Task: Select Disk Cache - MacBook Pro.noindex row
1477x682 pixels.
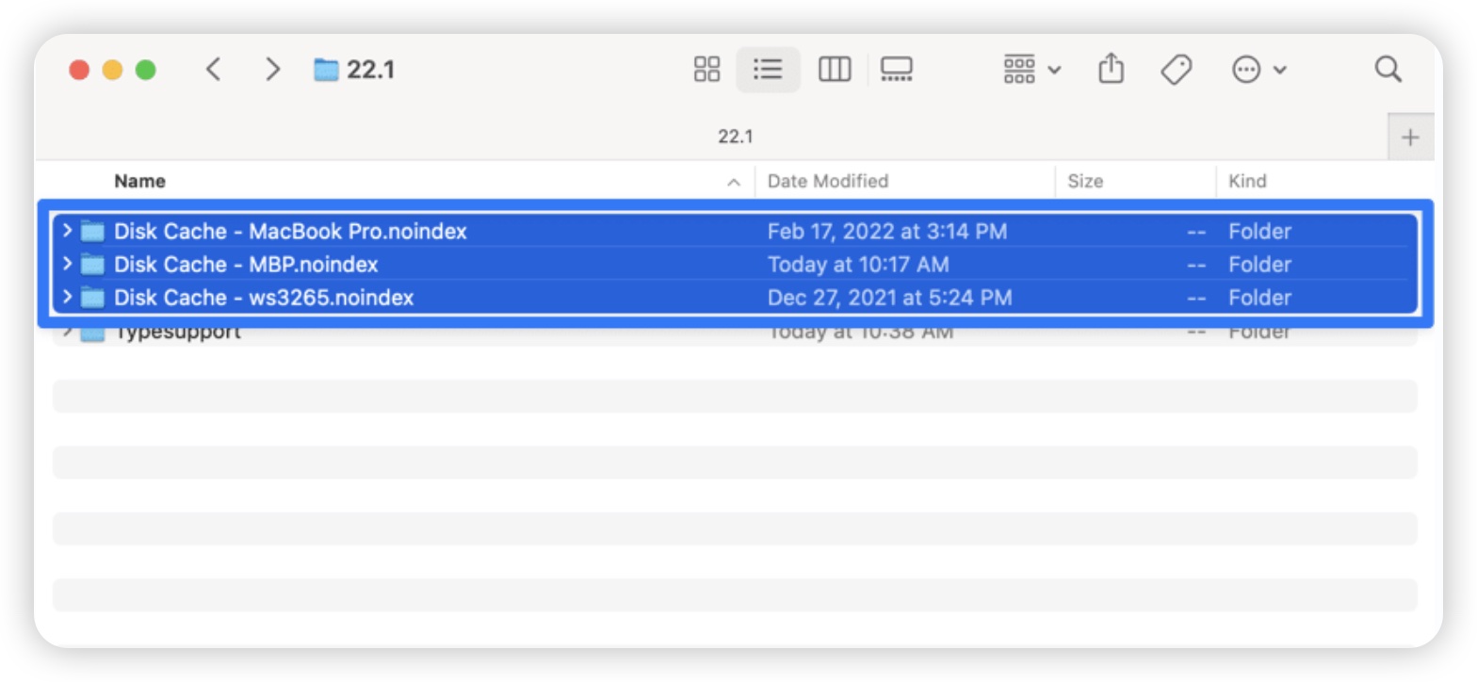Action: [735, 231]
